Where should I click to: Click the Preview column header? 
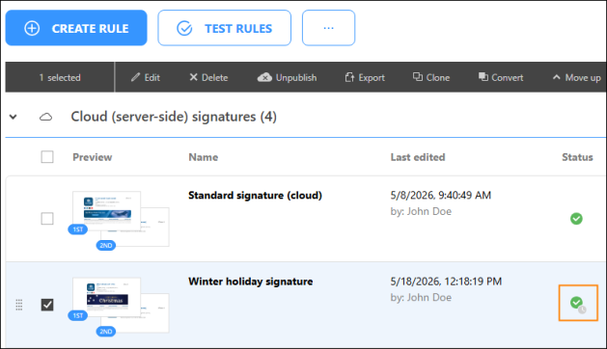92,157
